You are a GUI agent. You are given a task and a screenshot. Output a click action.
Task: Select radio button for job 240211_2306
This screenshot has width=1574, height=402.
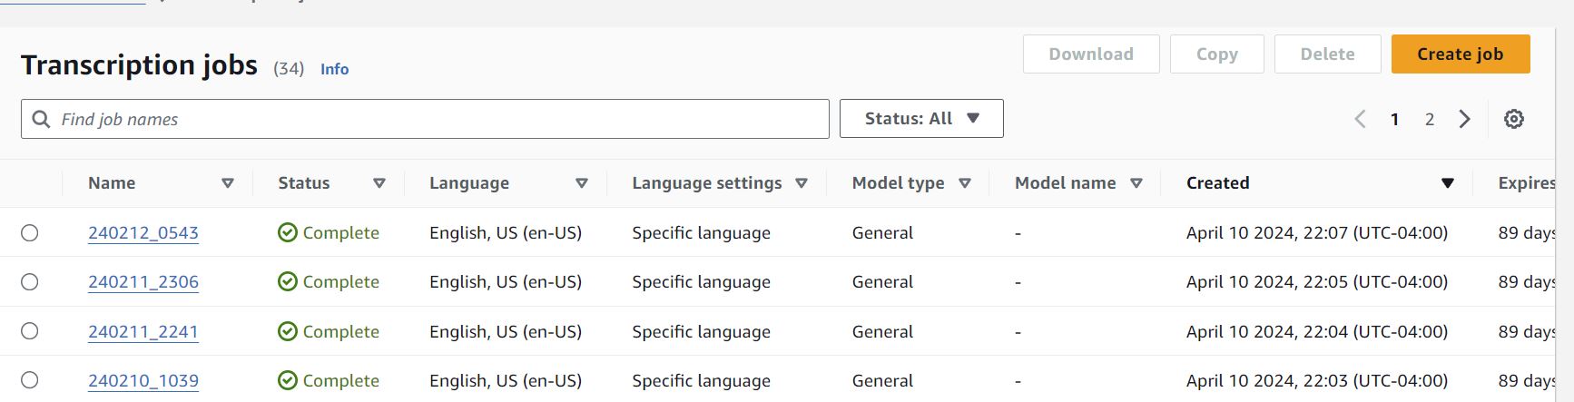30,282
